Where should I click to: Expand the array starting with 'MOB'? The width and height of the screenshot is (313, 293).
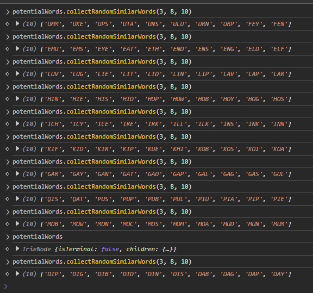[17, 224]
